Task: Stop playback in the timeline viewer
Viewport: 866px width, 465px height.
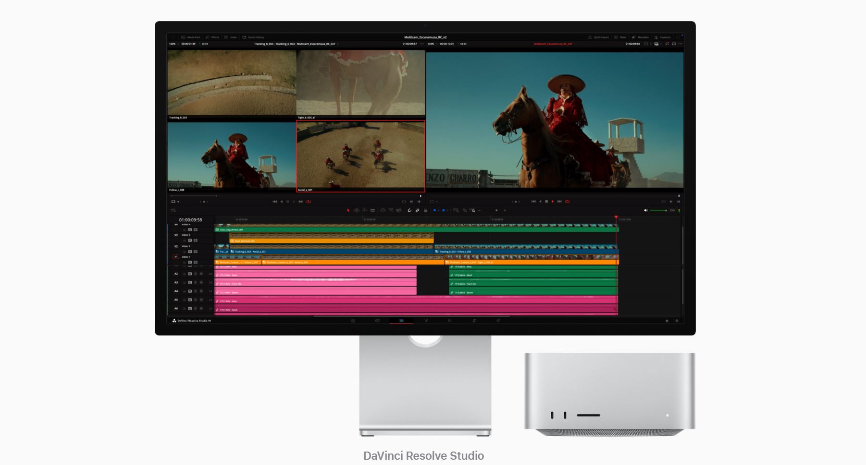Action: [546, 202]
